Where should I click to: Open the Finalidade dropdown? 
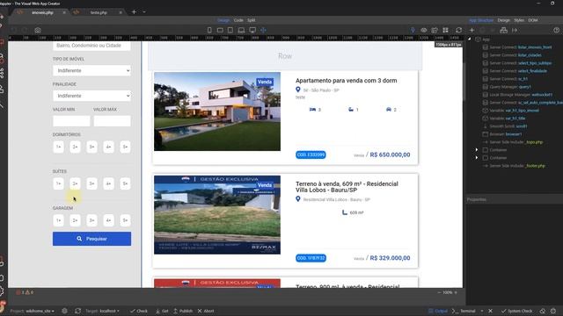coord(91,96)
